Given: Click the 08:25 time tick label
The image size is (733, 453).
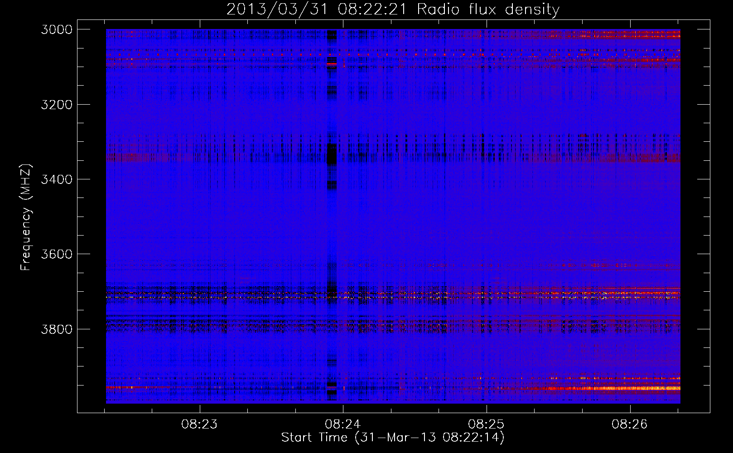Looking at the screenshot, I should [486, 424].
